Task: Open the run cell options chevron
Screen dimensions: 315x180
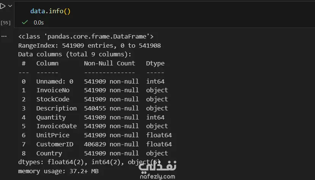Action: [9, 6]
